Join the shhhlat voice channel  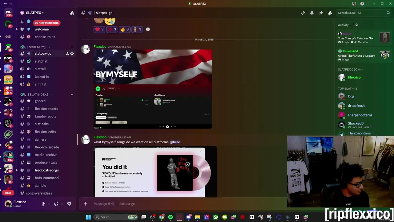(41, 84)
